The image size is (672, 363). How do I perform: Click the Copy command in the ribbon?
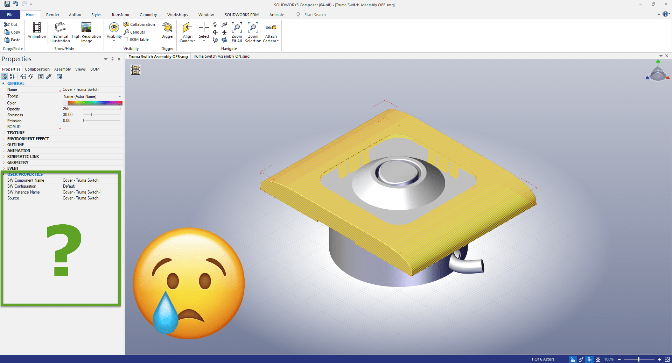point(12,32)
